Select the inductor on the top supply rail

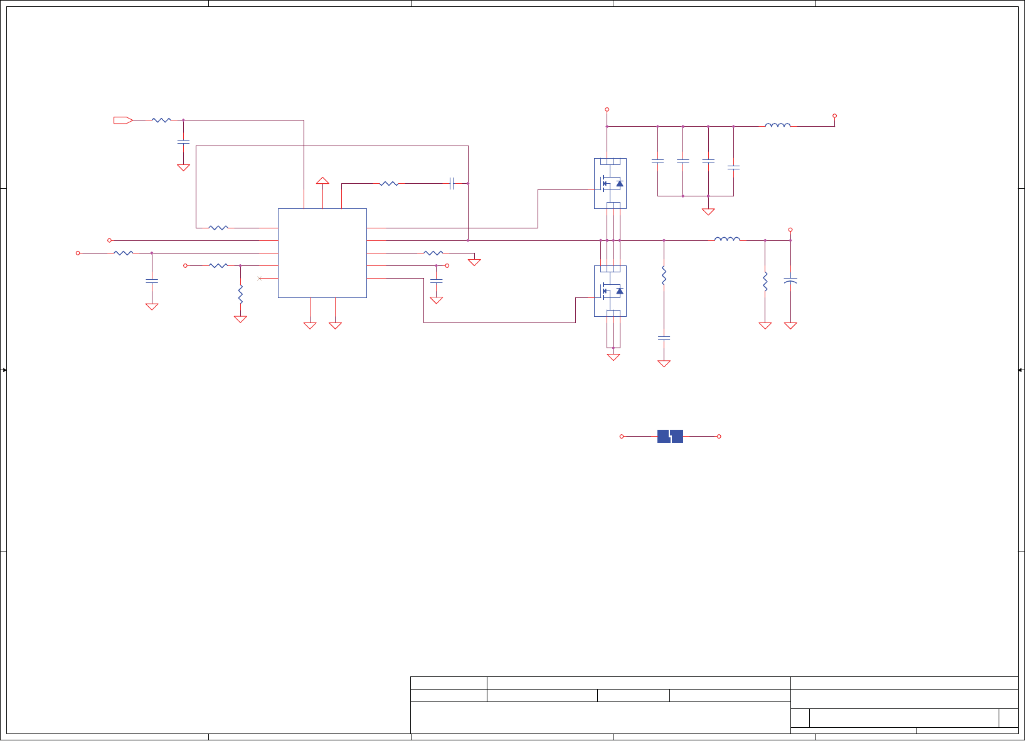778,125
